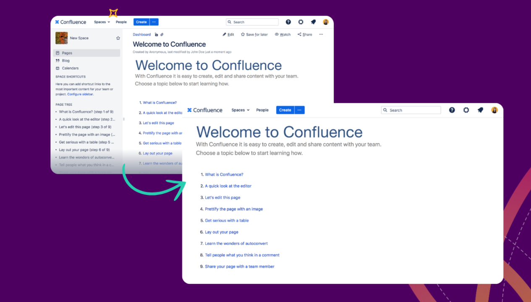Open 'Lay out your page (step 6 of 9)' tree item
This screenshot has width=531, height=302.
pos(84,149)
